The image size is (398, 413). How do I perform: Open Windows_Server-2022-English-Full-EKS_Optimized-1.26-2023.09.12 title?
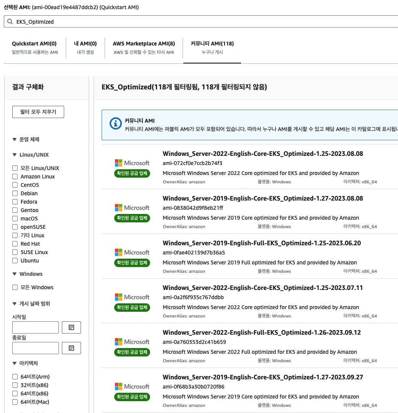coord(262,332)
